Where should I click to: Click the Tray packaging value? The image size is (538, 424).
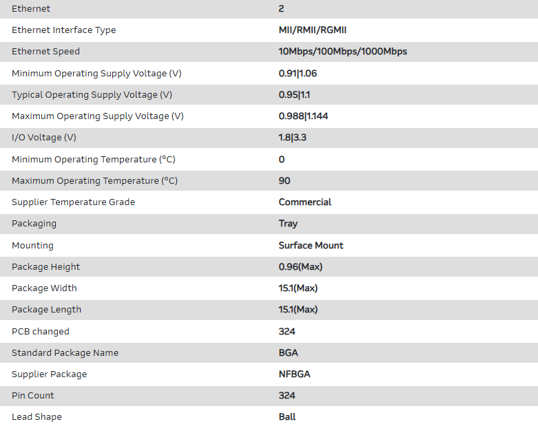(288, 224)
